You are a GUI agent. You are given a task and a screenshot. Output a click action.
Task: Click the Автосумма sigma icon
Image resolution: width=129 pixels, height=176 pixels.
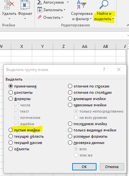[x=39, y=2]
